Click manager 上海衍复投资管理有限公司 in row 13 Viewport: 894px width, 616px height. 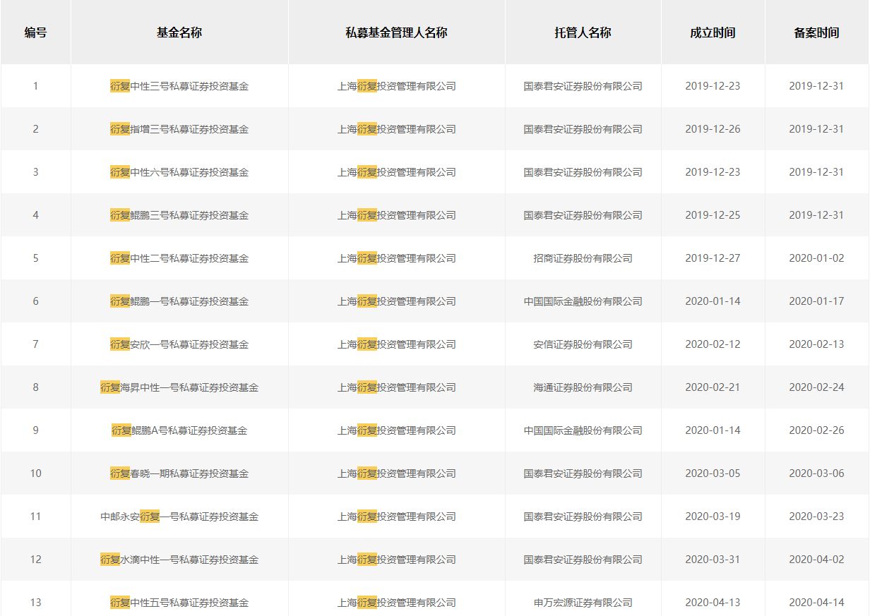click(x=396, y=603)
